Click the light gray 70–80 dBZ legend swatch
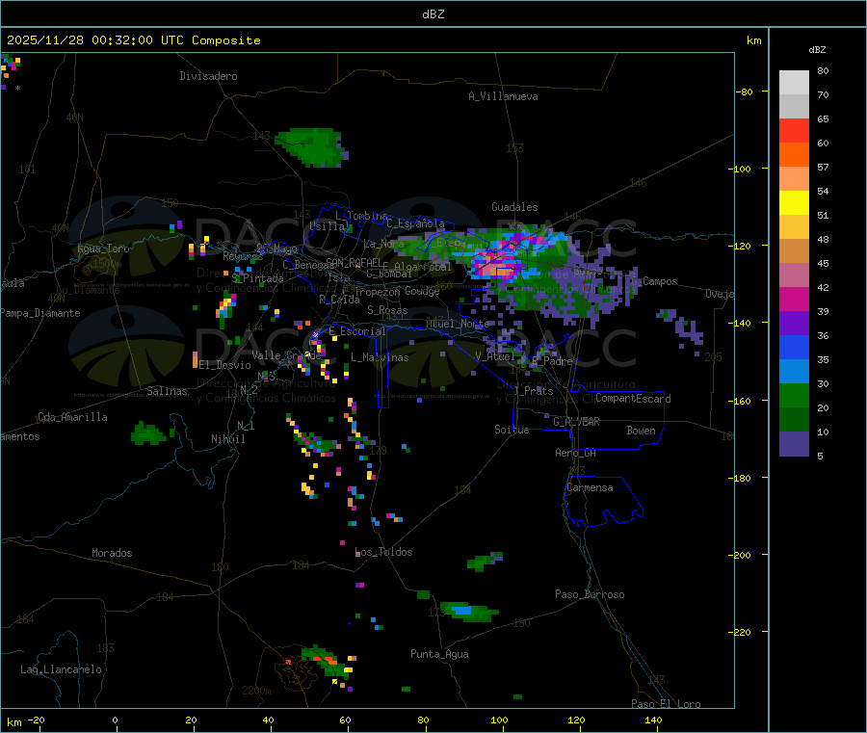Image resolution: width=867 pixels, height=733 pixels. (x=794, y=82)
